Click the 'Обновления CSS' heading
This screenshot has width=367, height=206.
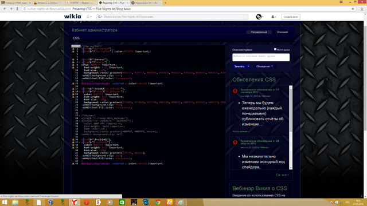(254, 80)
